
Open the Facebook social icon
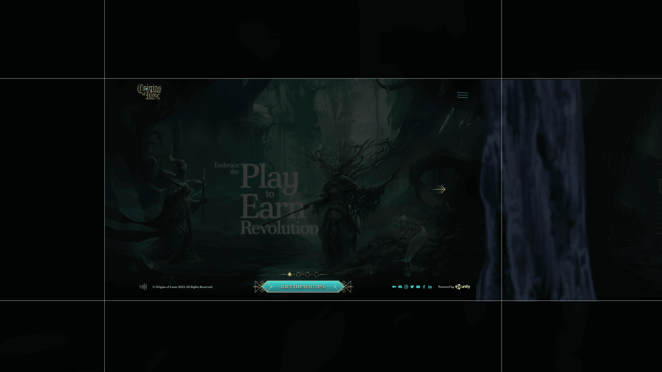[424, 287]
